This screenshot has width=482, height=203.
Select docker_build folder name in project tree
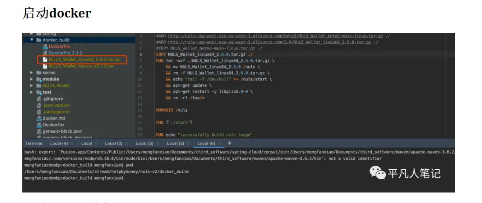point(56,40)
